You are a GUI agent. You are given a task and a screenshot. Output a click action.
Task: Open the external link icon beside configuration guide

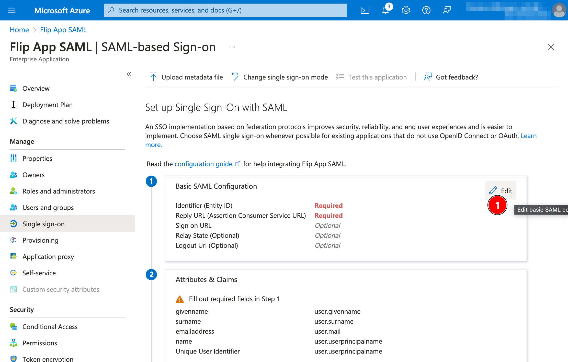coord(238,164)
